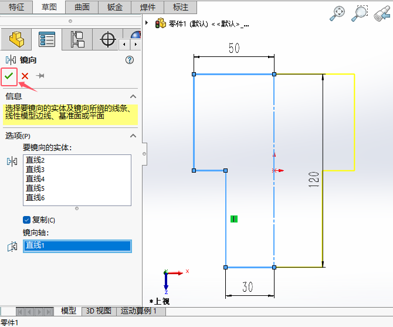393x327 pixels.
Task: Cancel the mirror with the red X
Action: point(25,76)
